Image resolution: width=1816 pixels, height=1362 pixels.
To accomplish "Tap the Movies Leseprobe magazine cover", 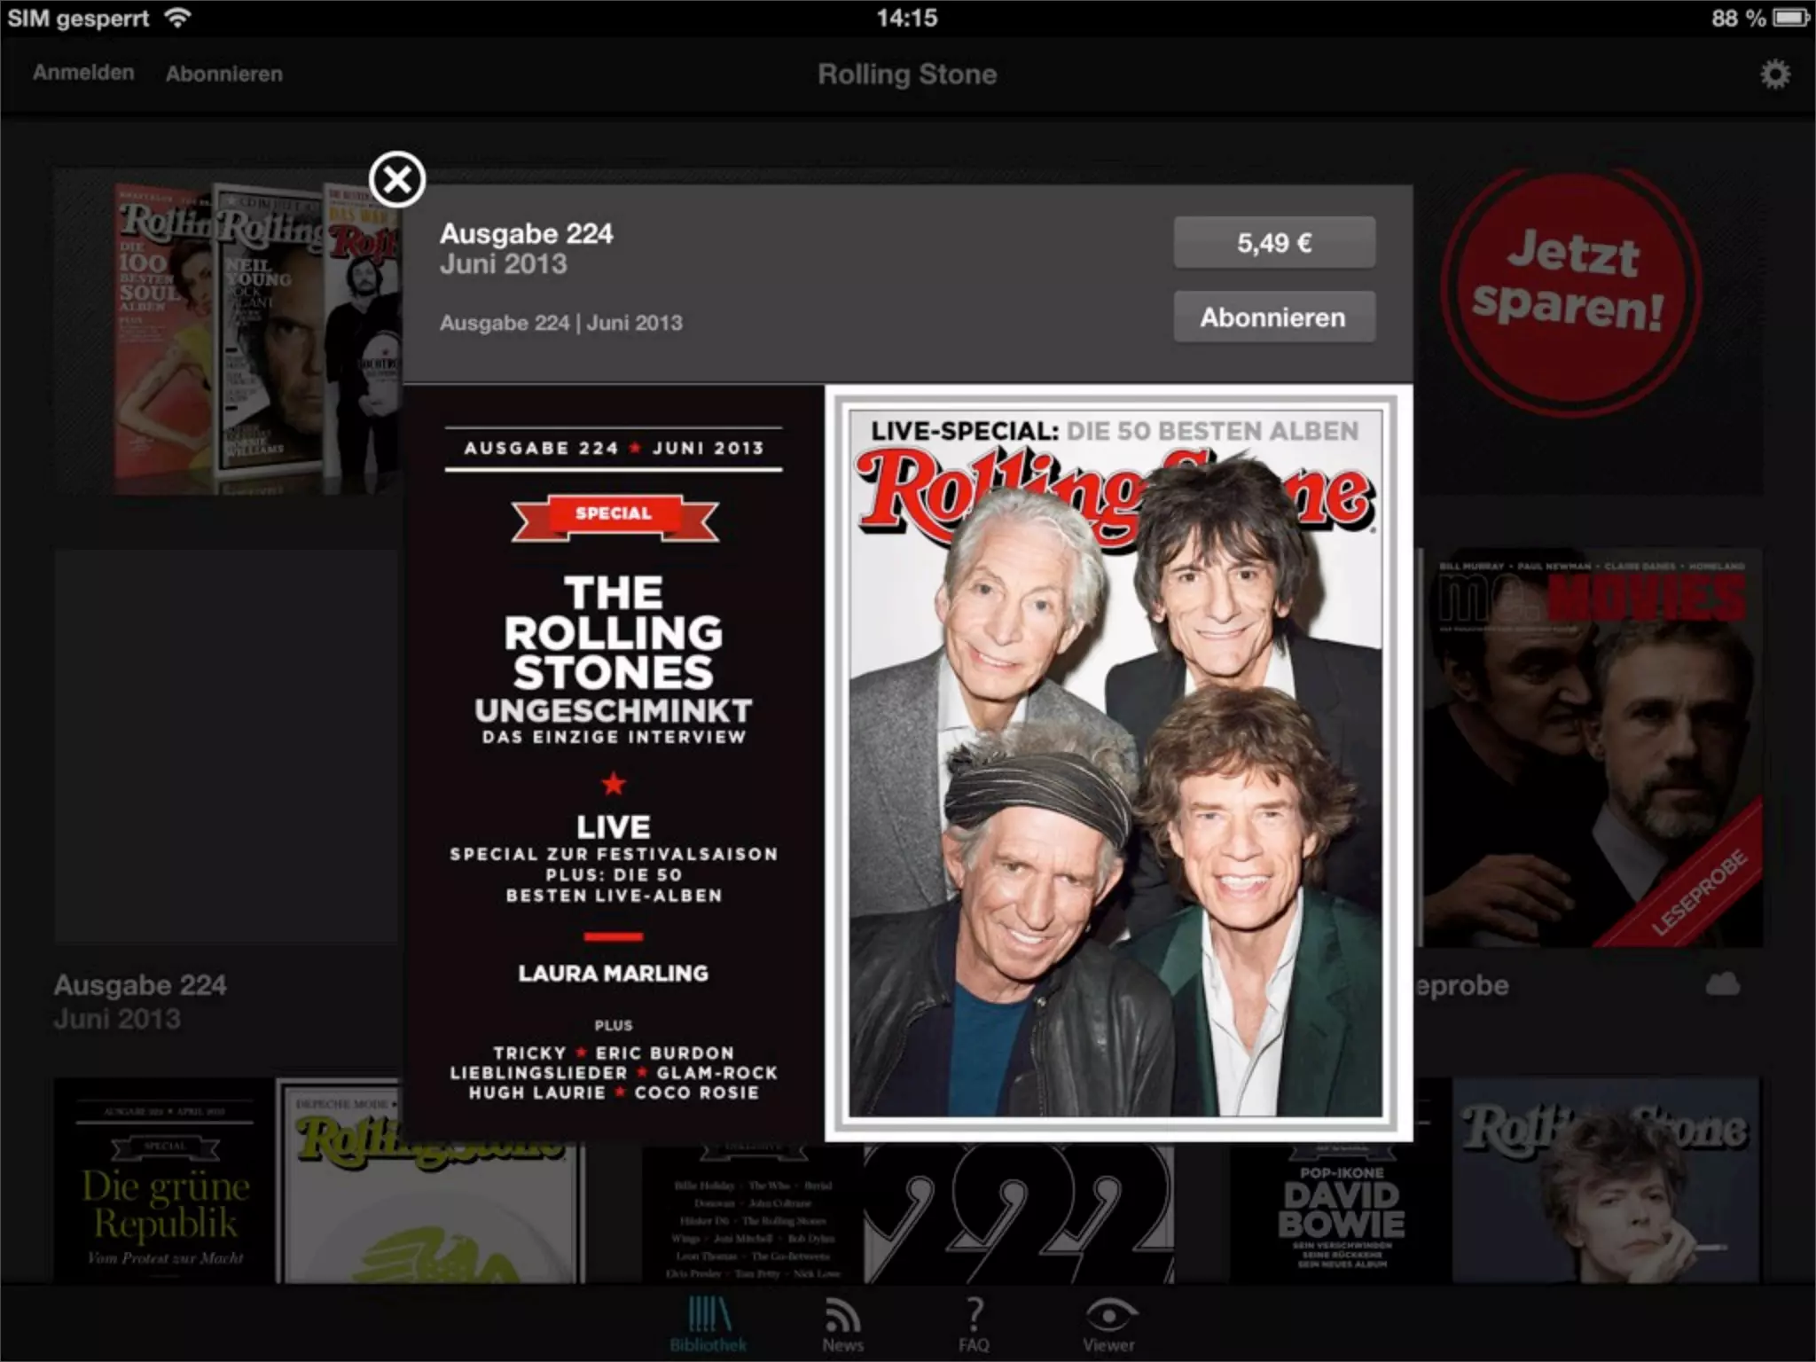I will pos(1592,749).
